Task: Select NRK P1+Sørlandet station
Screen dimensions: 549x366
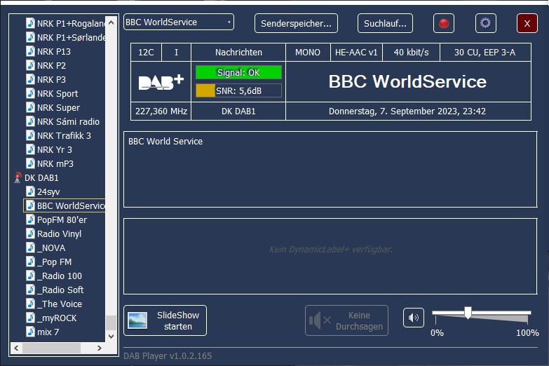Action: [71, 37]
